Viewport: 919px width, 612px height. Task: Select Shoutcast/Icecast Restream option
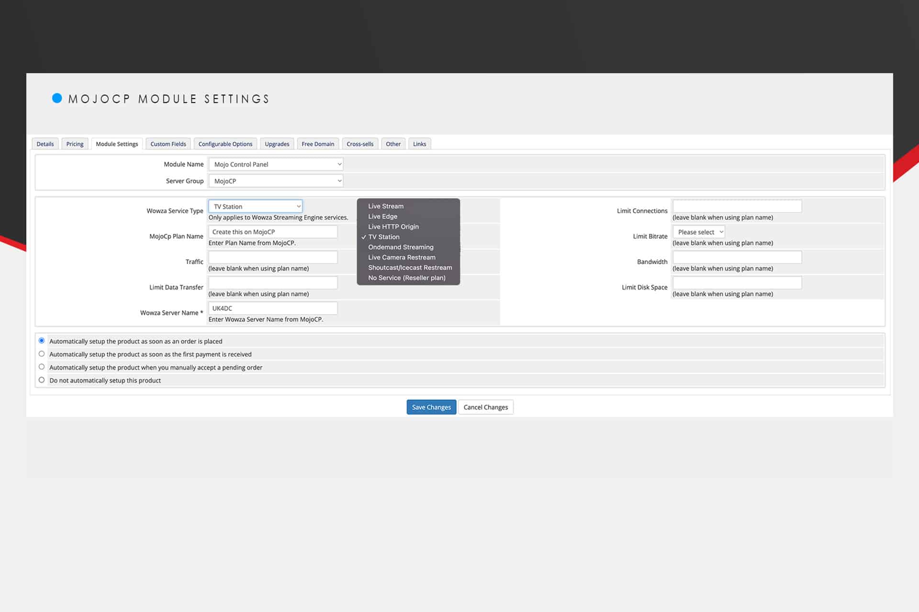(x=410, y=268)
